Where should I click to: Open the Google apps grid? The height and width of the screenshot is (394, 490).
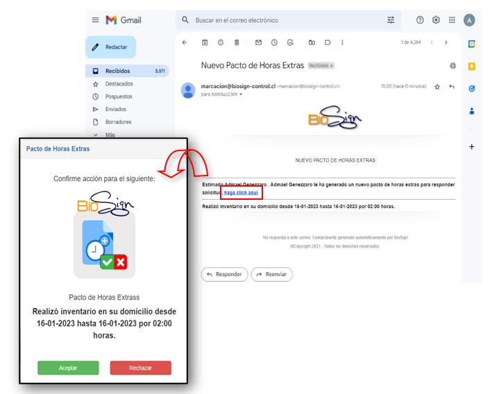(452, 20)
